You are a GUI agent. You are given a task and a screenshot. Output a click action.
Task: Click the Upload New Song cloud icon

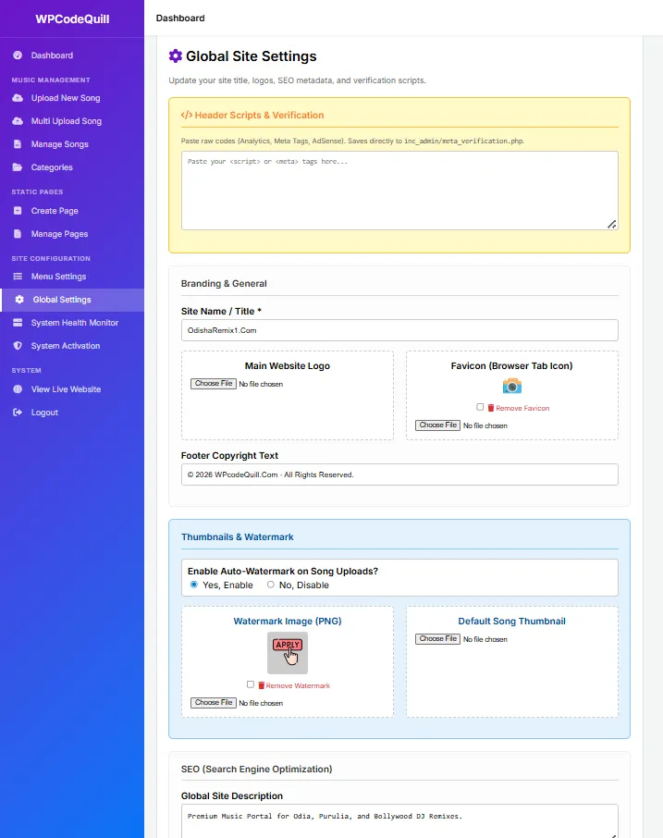[18, 98]
